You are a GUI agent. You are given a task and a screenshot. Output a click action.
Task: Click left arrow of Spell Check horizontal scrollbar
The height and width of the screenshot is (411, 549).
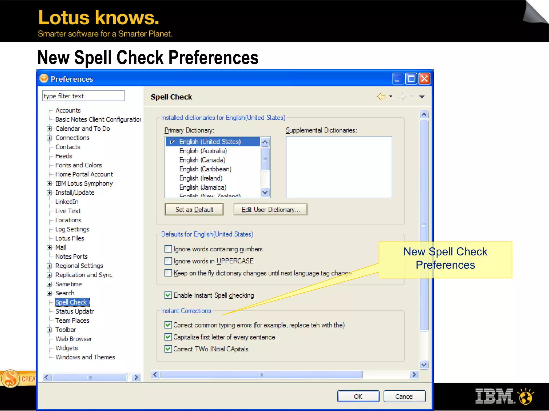tap(155, 374)
